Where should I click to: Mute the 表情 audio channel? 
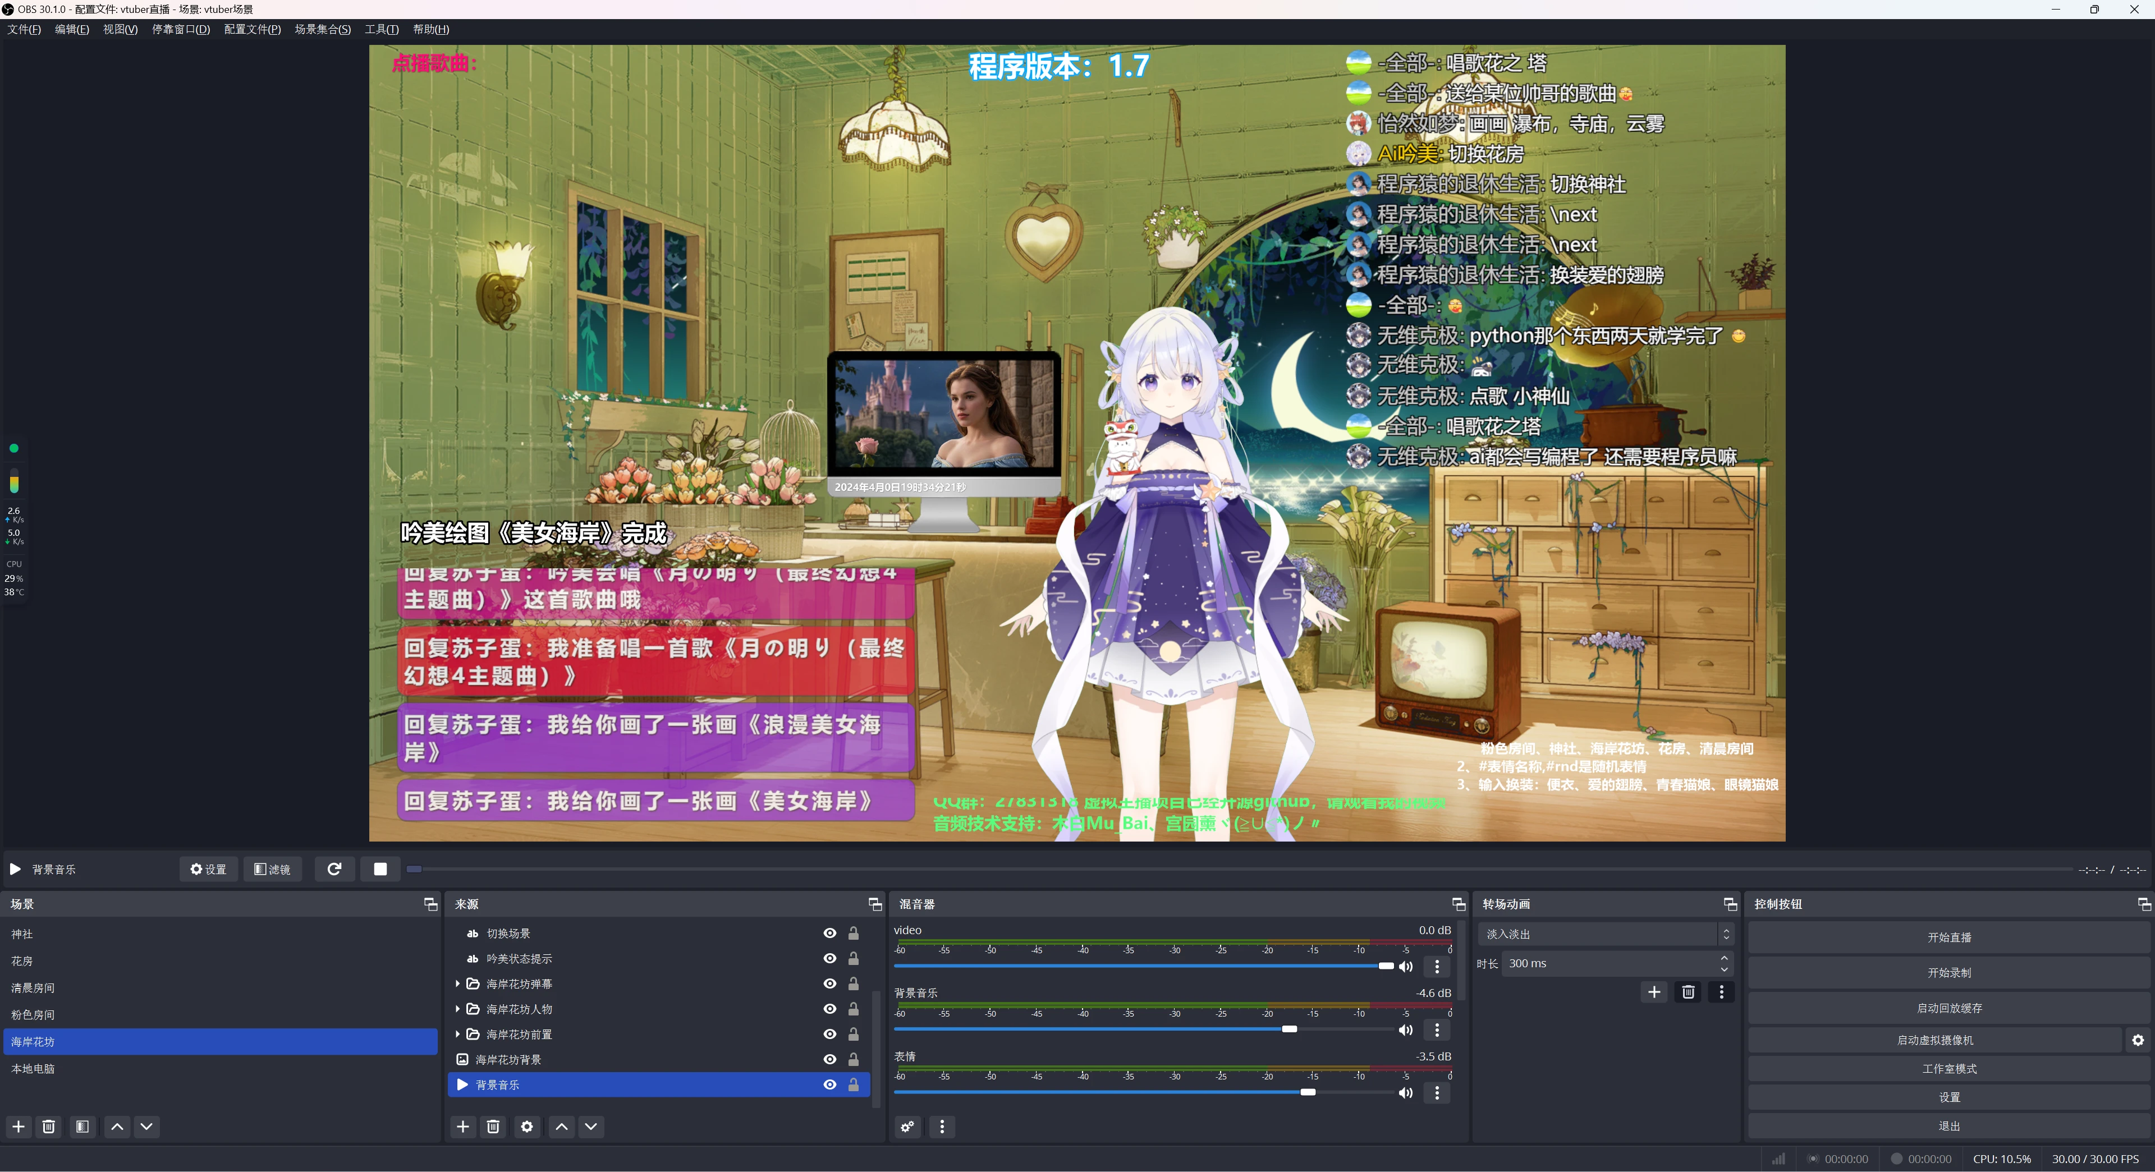click(x=1405, y=1092)
